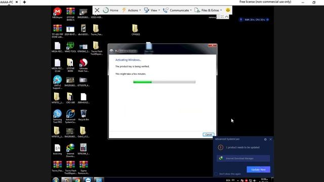This screenshot has width=324, height=182.
Task: Toggle the toolbar fullscreen icon
Action: pyautogui.click(x=222, y=17)
